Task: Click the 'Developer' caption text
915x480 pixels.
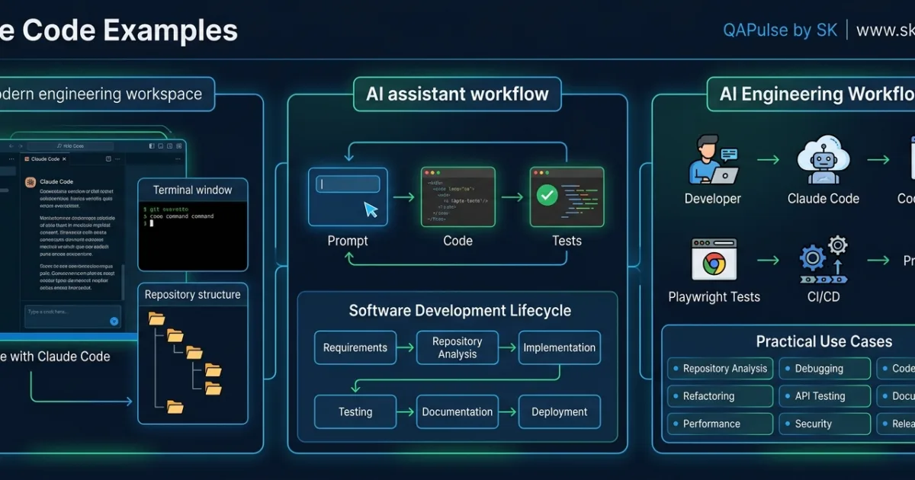Action: point(713,199)
